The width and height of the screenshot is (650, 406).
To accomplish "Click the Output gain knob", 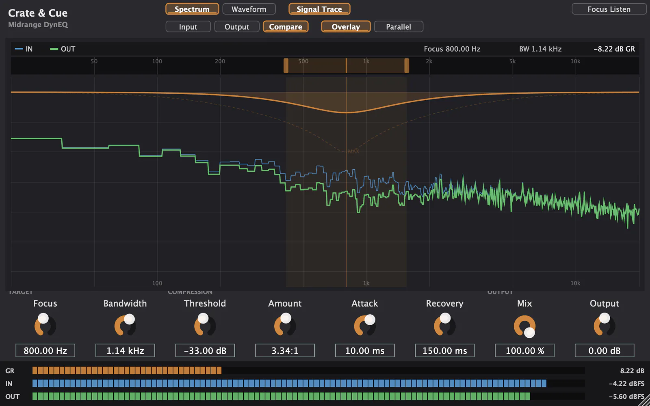I will (604, 325).
